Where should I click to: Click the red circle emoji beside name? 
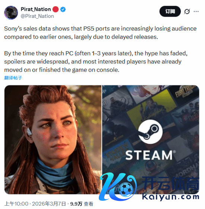tap(56, 9)
